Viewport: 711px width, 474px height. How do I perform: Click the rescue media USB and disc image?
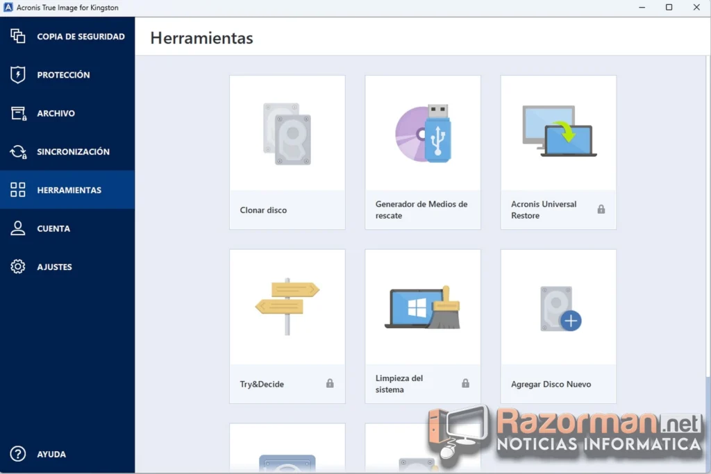click(x=423, y=133)
